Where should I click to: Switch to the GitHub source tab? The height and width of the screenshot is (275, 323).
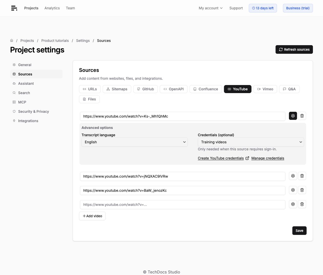point(145,89)
